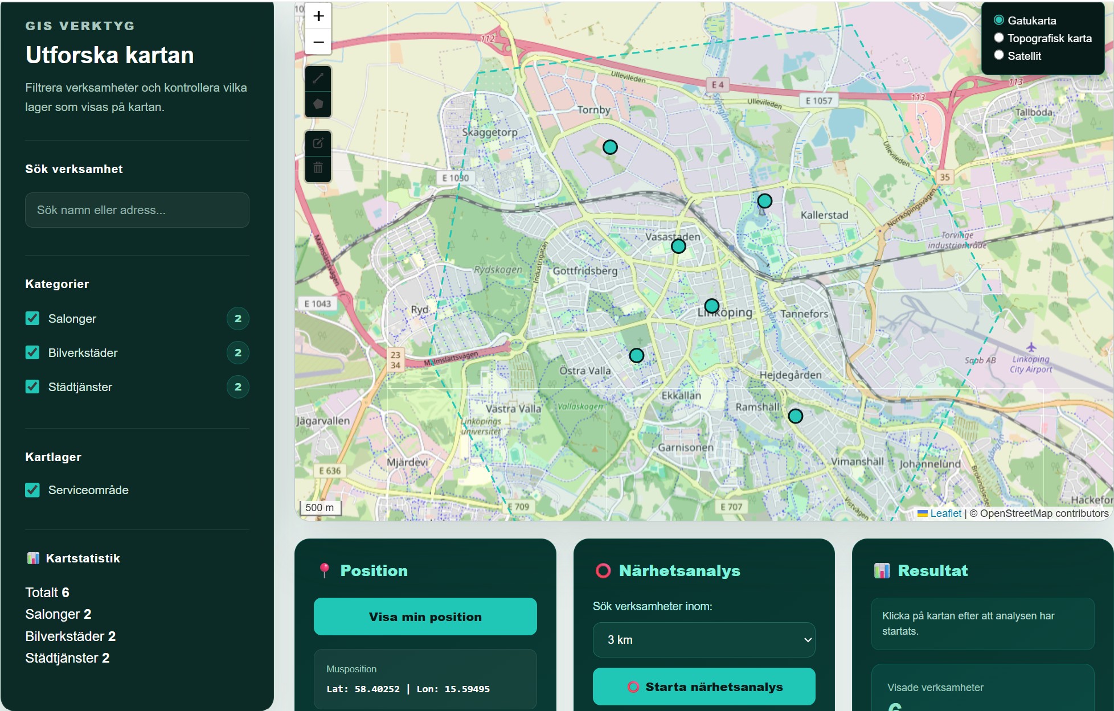This screenshot has height=711, width=1114.
Task: Click the map marker at Linköping center
Action: tap(712, 306)
